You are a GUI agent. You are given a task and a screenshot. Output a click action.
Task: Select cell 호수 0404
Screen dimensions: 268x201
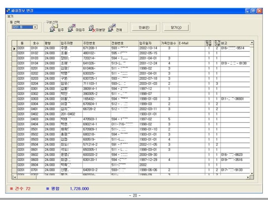[x=37, y=124]
